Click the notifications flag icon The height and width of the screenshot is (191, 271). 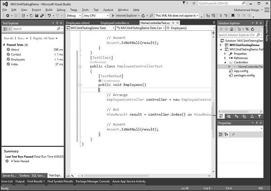(184, 3)
